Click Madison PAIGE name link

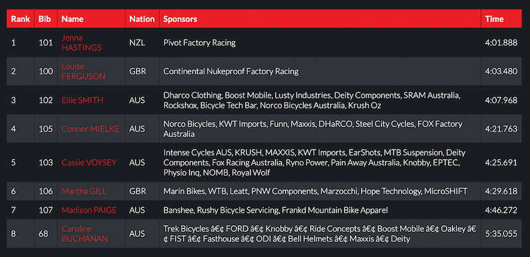[x=89, y=211]
